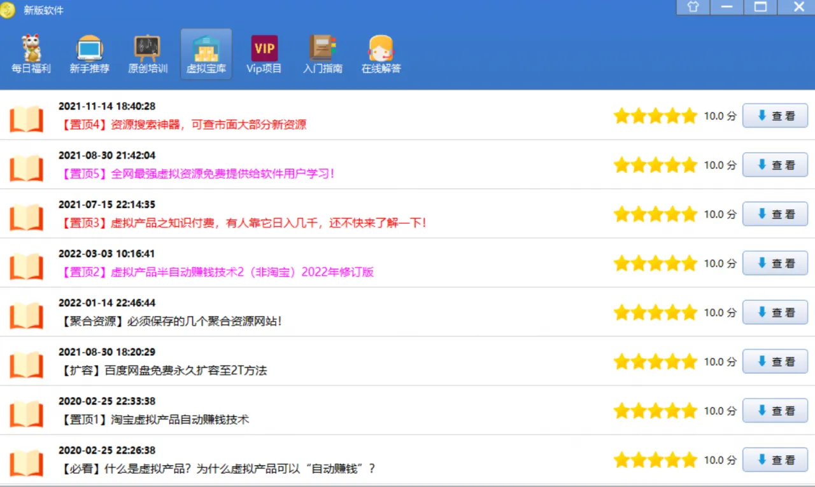Click the skin shirt icon in title bar
The height and width of the screenshot is (487, 815).
click(693, 6)
